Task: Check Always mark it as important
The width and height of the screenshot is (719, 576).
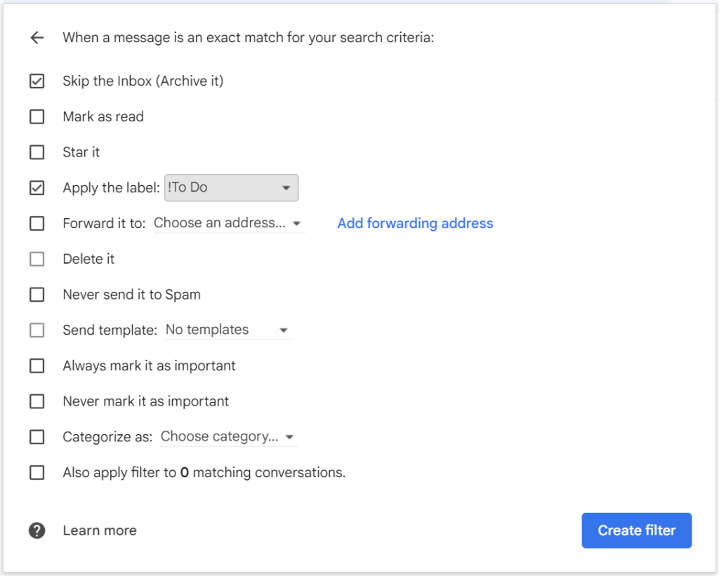Action: coord(37,366)
